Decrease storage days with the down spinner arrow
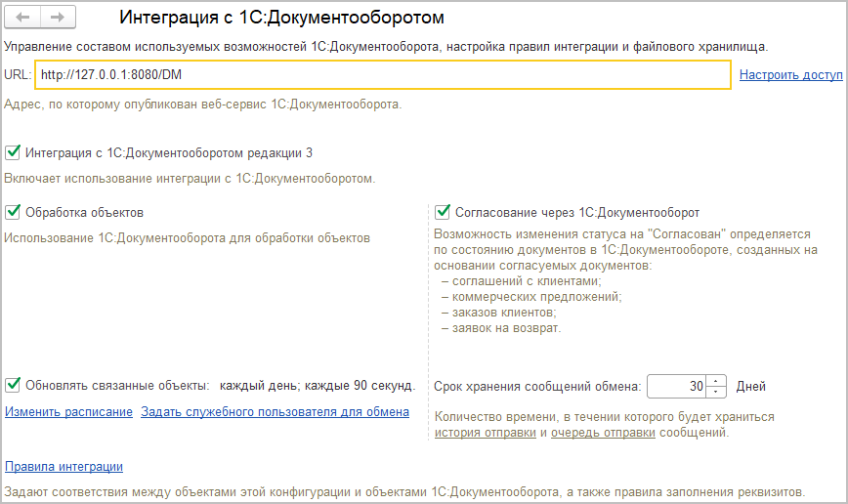This screenshot has width=848, height=504. point(716,392)
